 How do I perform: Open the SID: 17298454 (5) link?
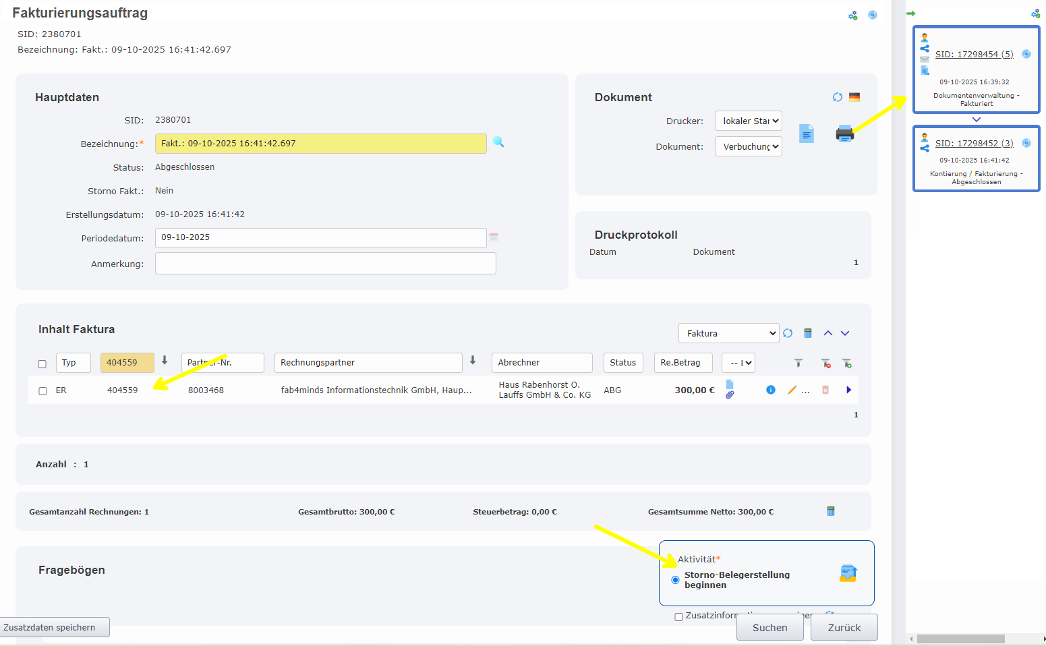click(974, 54)
